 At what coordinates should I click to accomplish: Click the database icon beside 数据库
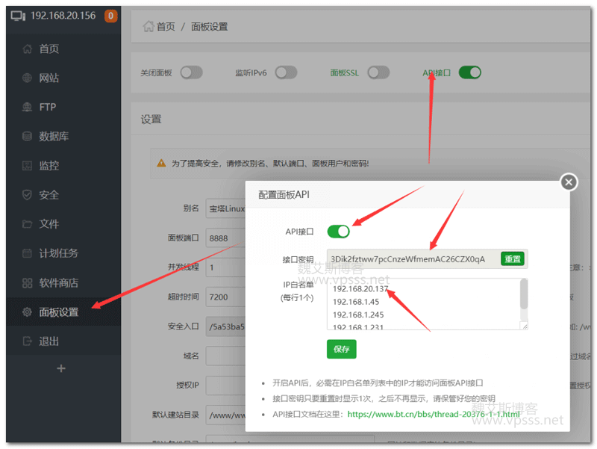pos(27,137)
